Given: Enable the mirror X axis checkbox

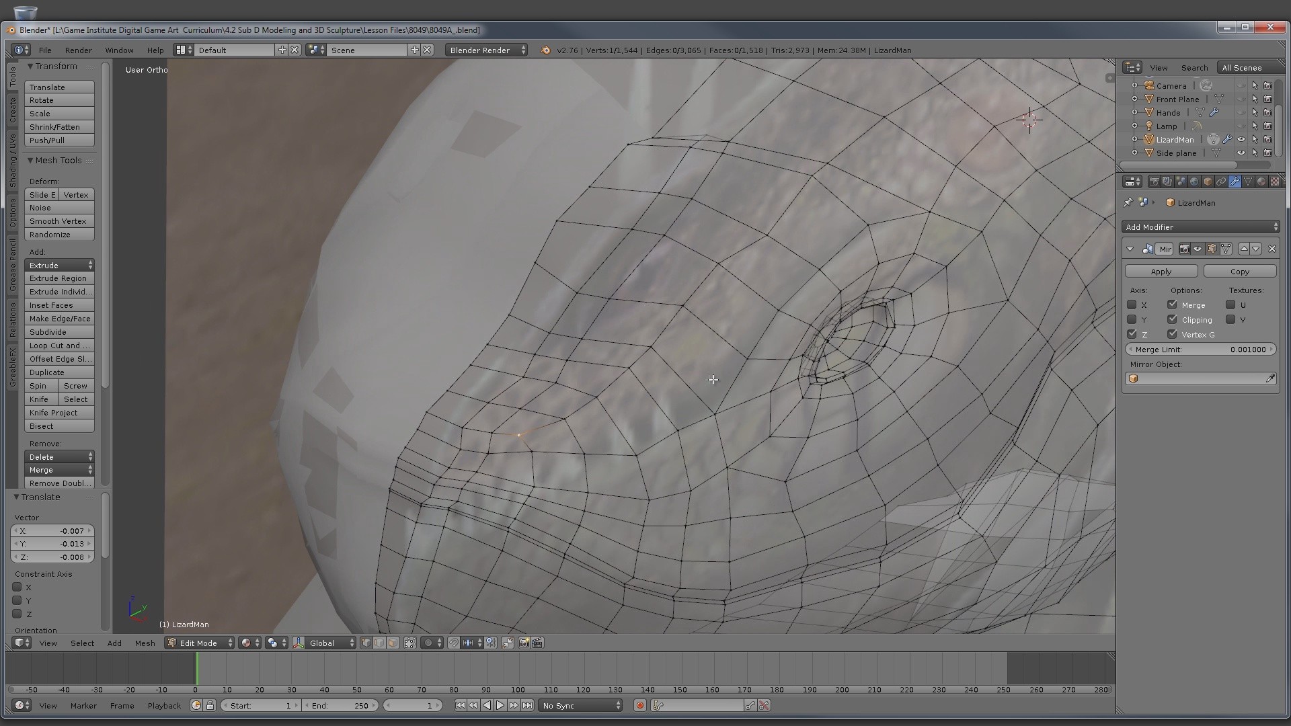Looking at the screenshot, I should (x=1132, y=305).
